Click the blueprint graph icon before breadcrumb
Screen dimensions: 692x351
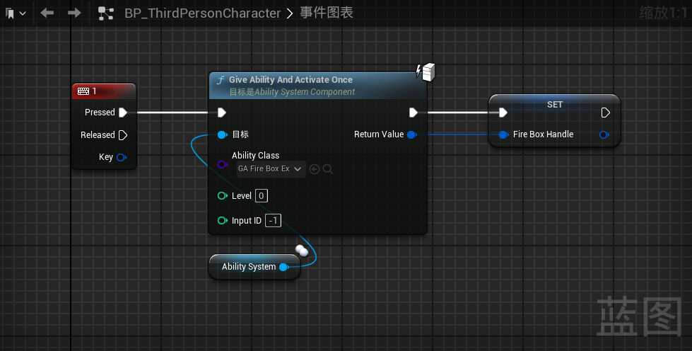coord(106,13)
